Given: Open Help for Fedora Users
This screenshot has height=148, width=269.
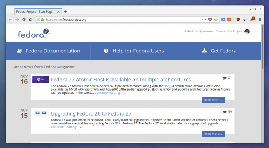Looking at the screenshot, I should pos(133,51).
